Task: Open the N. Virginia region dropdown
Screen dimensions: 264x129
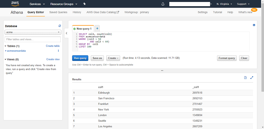Action: click(x=224, y=4)
